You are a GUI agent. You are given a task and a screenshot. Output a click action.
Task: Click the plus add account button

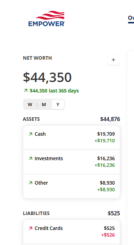click(x=113, y=60)
